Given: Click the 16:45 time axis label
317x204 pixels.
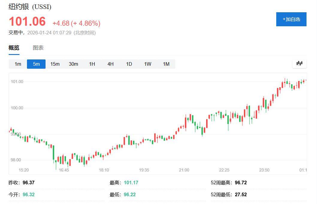Looking at the screenshot, I should (x=64, y=170).
